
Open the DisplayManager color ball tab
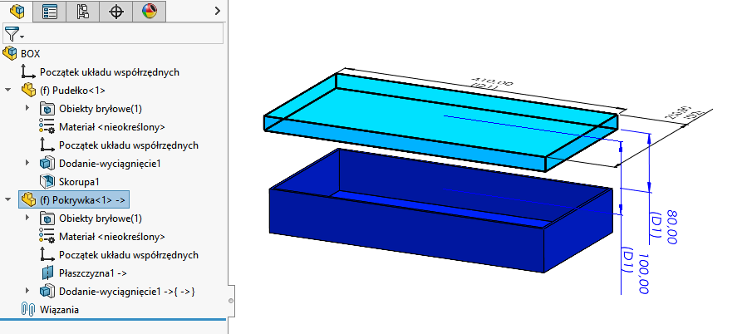click(149, 12)
